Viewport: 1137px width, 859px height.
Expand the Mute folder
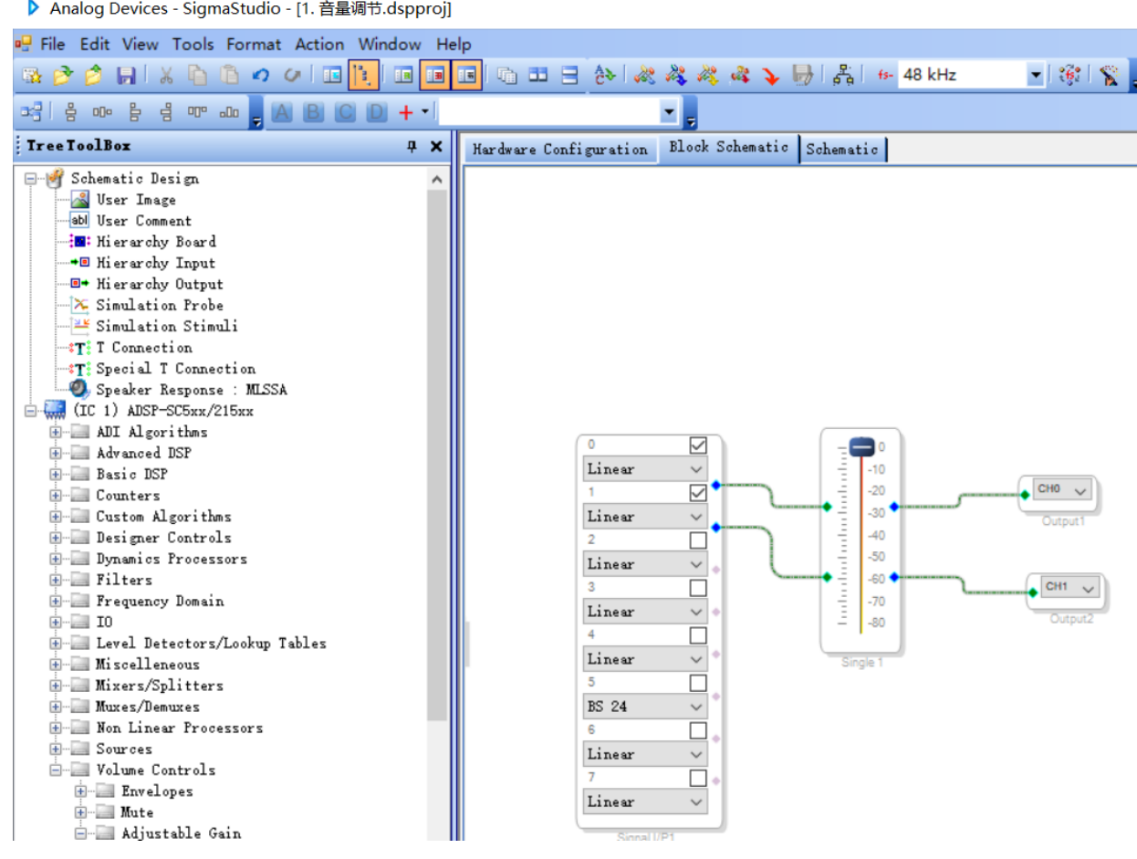(81, 812)
